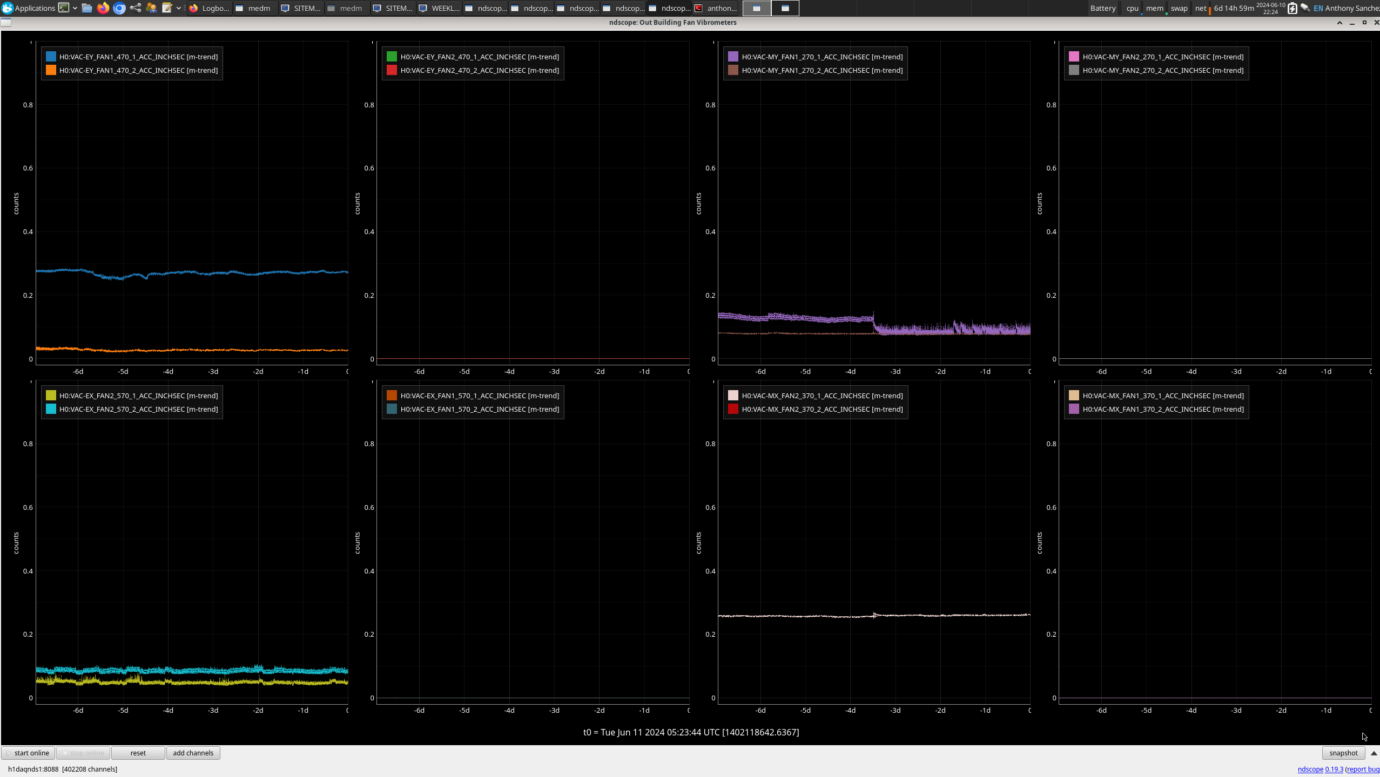Click the teal EX_FAN1_570_2 legend swatch
The width and height of the screenshot is (1380, 777).
[392, 409]
